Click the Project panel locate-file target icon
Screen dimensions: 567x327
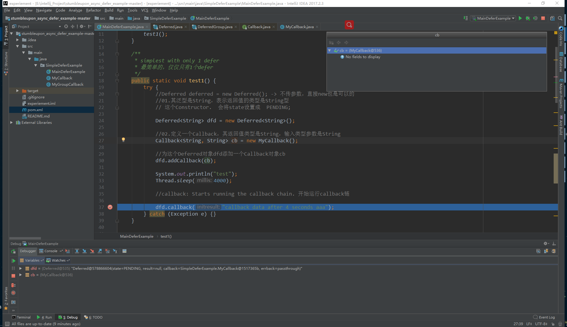coord(66,26)
